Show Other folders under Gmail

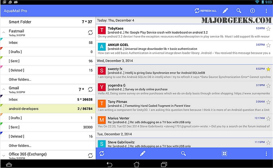pyautogui.click(x=48, y=145)
